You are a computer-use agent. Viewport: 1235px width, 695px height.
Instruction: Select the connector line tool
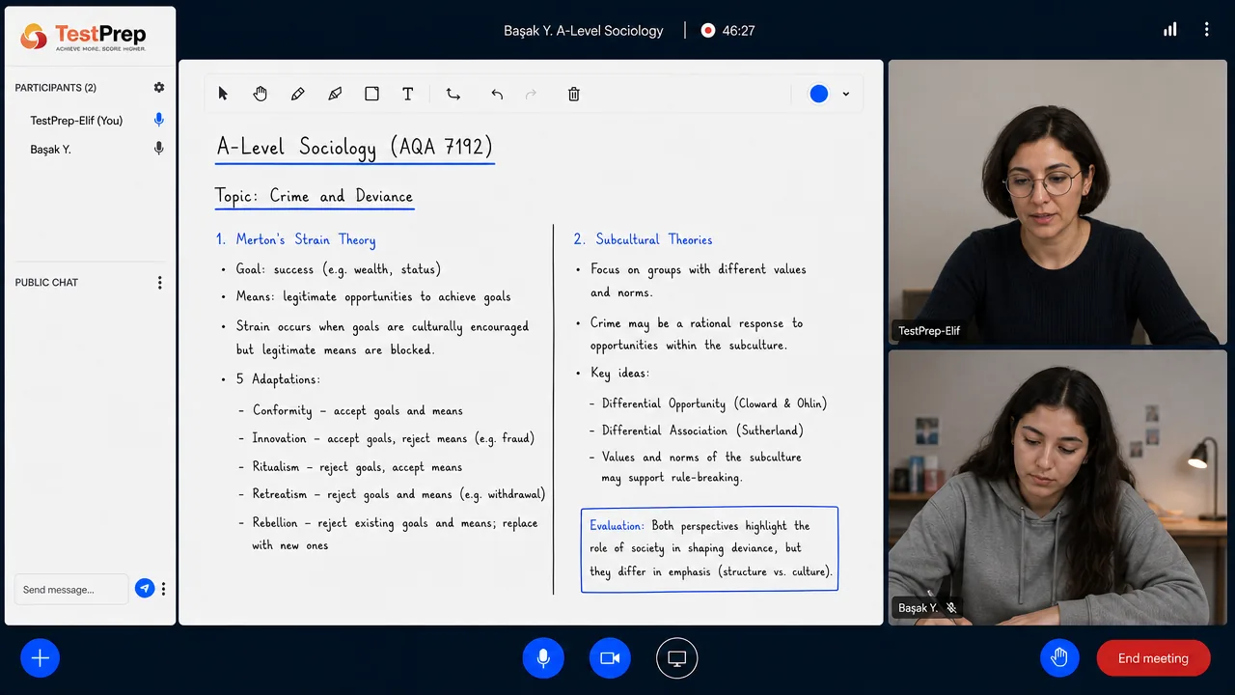coord(453,94)
